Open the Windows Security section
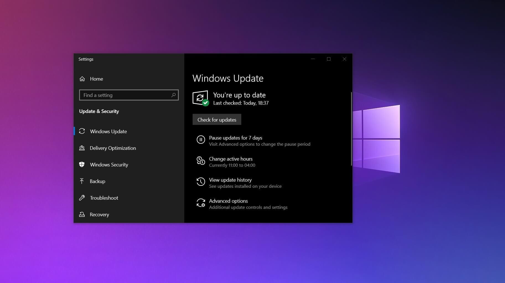Screen dimensions: 505x283 [109, 164]
